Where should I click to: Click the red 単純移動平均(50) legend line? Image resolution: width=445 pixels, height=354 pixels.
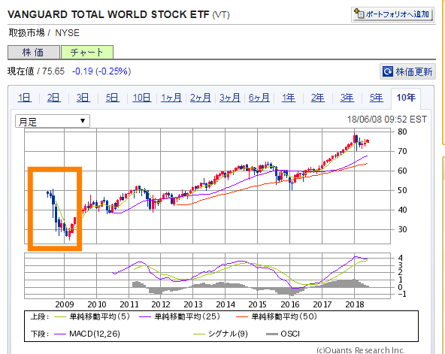242,317
